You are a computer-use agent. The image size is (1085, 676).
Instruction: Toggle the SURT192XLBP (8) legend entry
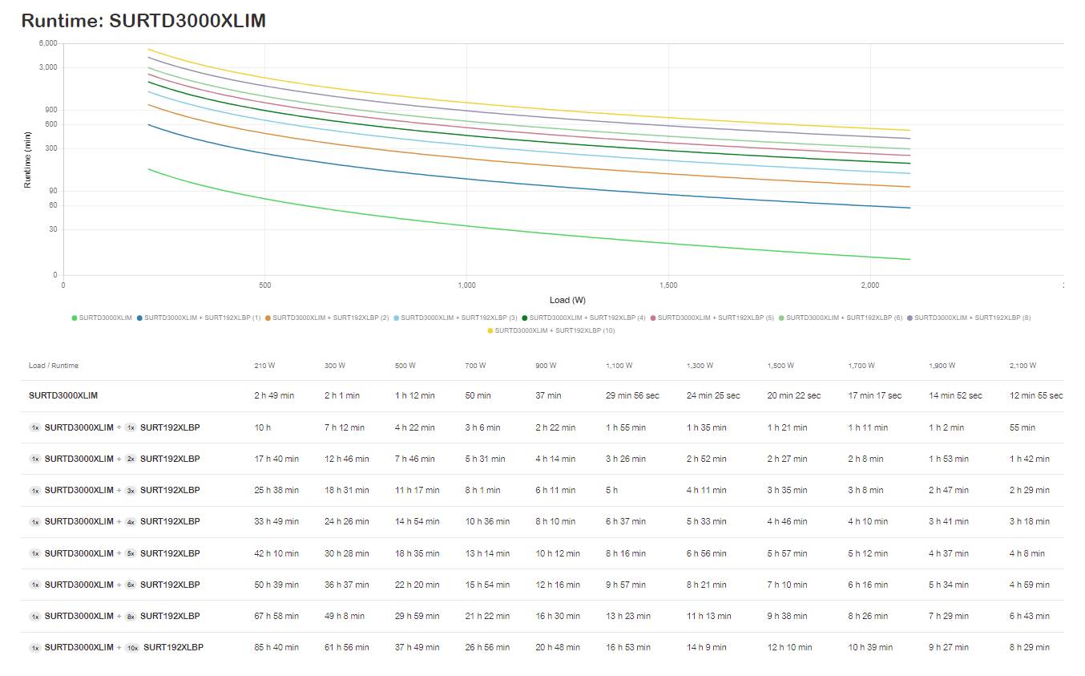coord(969,318)
